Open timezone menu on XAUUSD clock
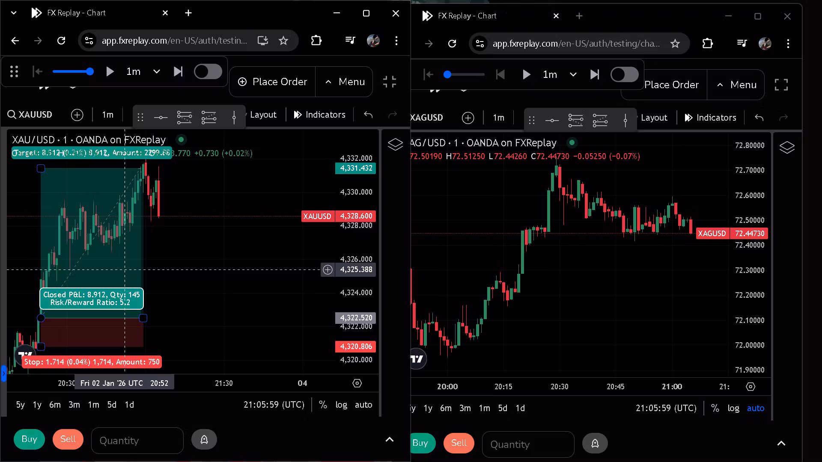 point(274,405)
